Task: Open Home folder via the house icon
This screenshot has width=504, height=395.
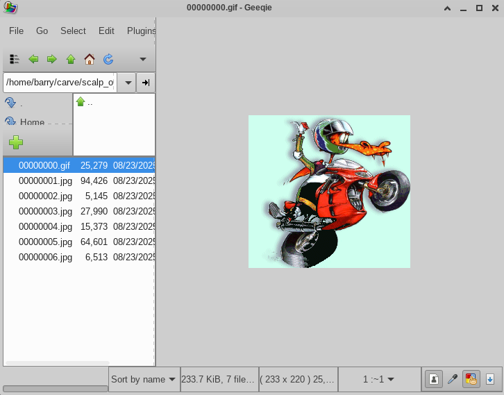Action: [90, 59]
